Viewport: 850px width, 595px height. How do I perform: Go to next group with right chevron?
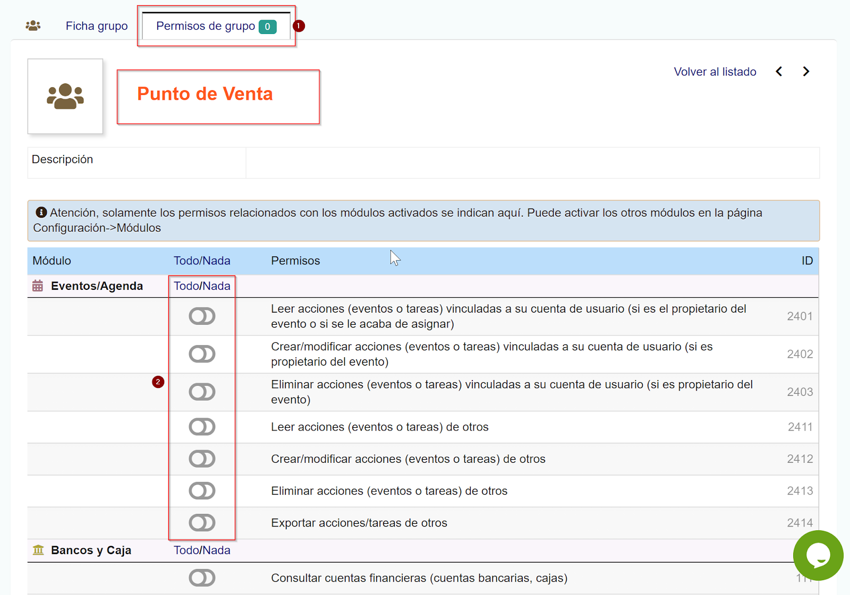coord(806,71)
